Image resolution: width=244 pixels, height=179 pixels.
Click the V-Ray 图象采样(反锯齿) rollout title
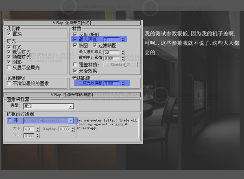(73, 94)
